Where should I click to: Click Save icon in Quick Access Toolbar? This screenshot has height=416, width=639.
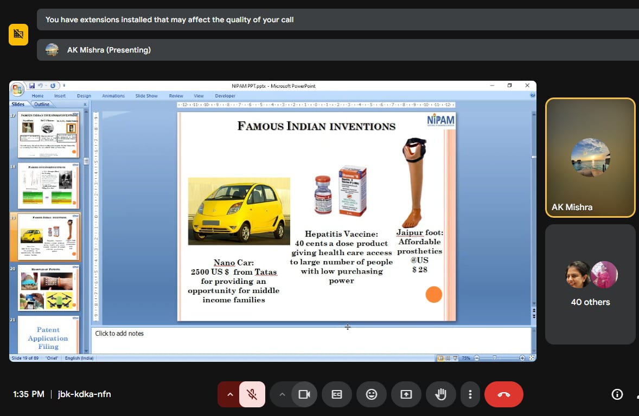32,86
